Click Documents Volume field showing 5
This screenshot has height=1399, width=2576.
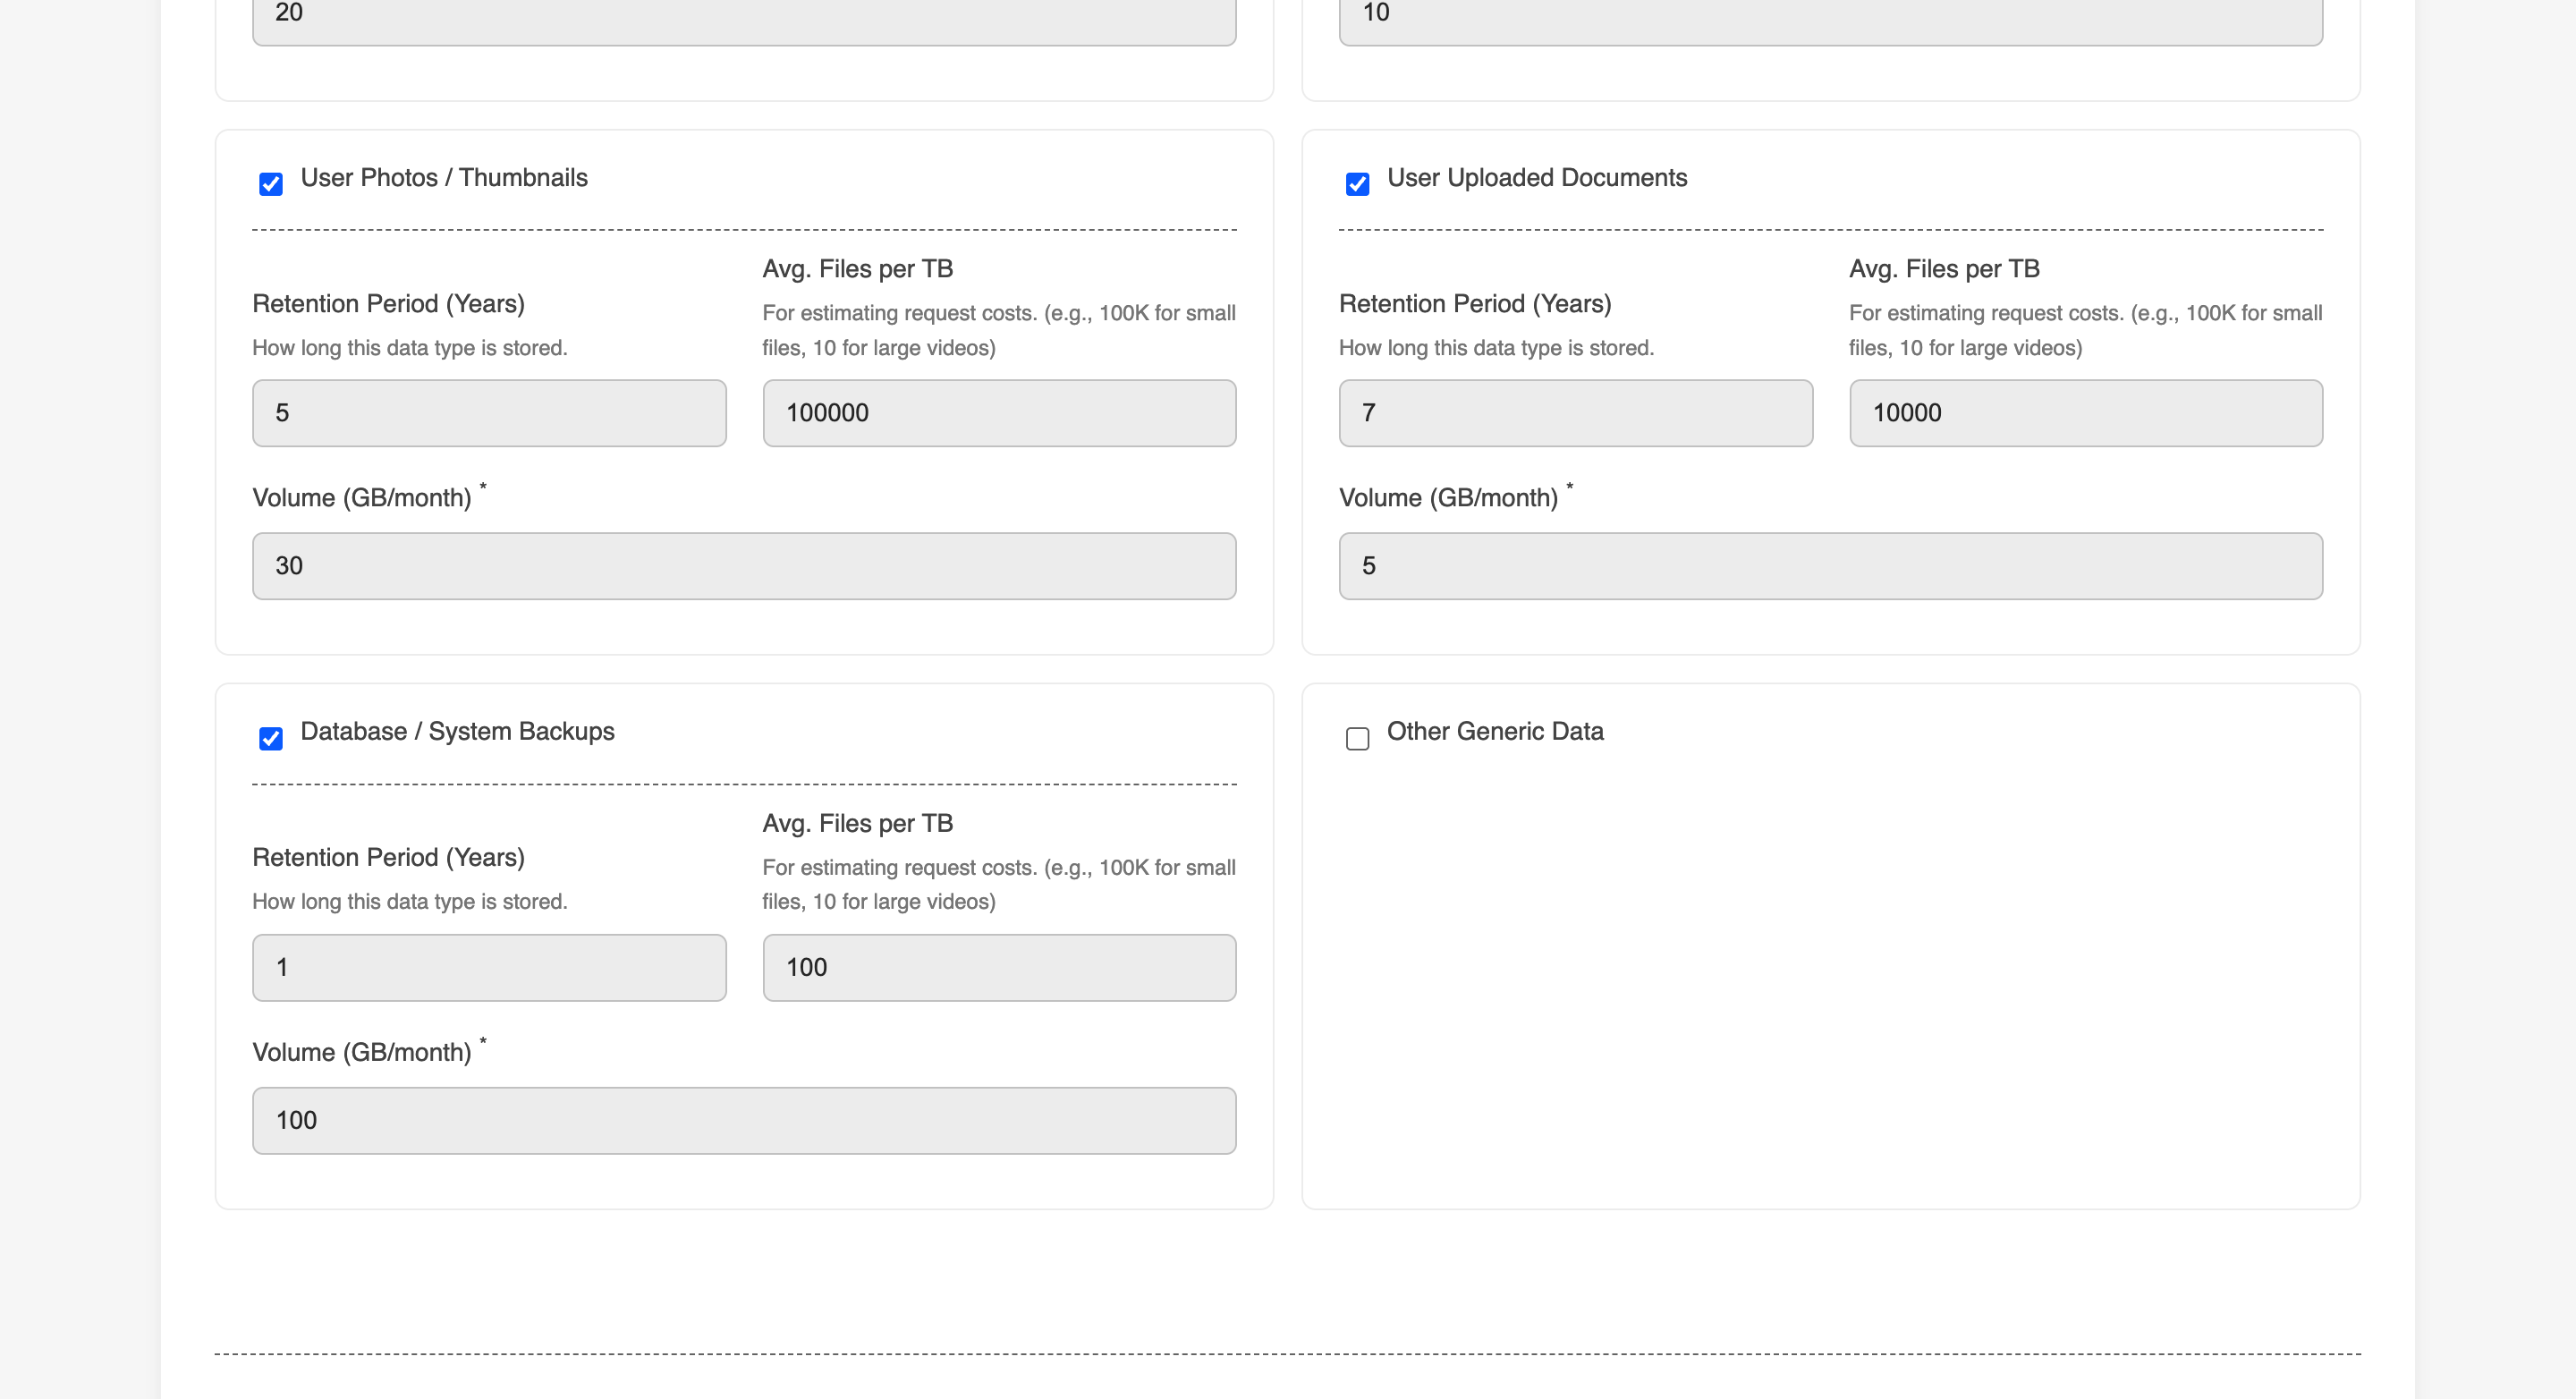point(1830,565)
